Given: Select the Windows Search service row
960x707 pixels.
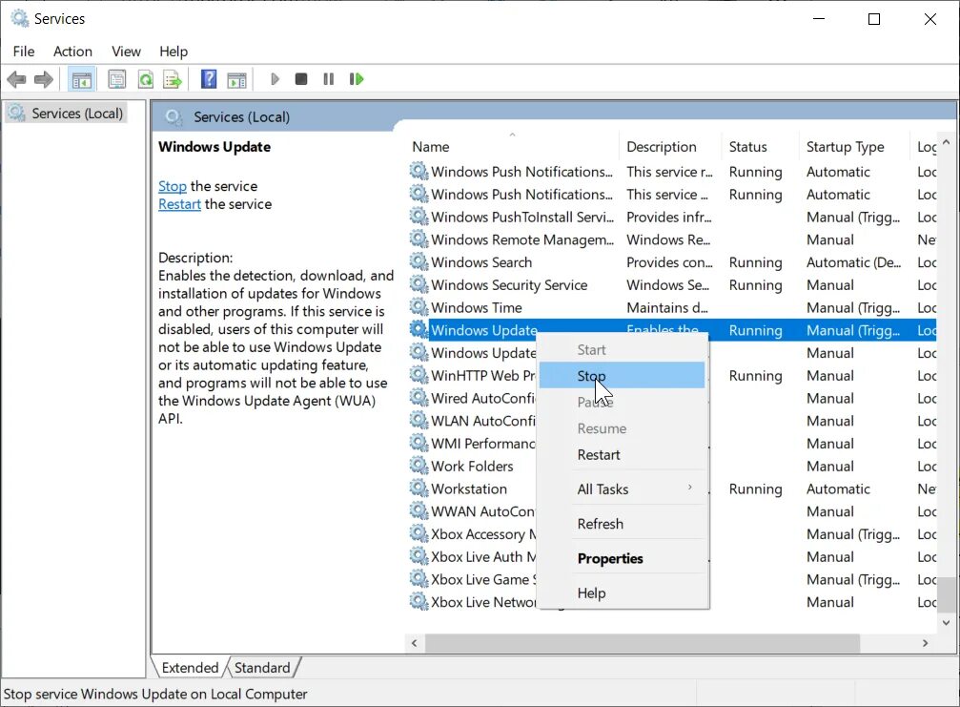Looking at the screenshot, I should tap(672, 262).
